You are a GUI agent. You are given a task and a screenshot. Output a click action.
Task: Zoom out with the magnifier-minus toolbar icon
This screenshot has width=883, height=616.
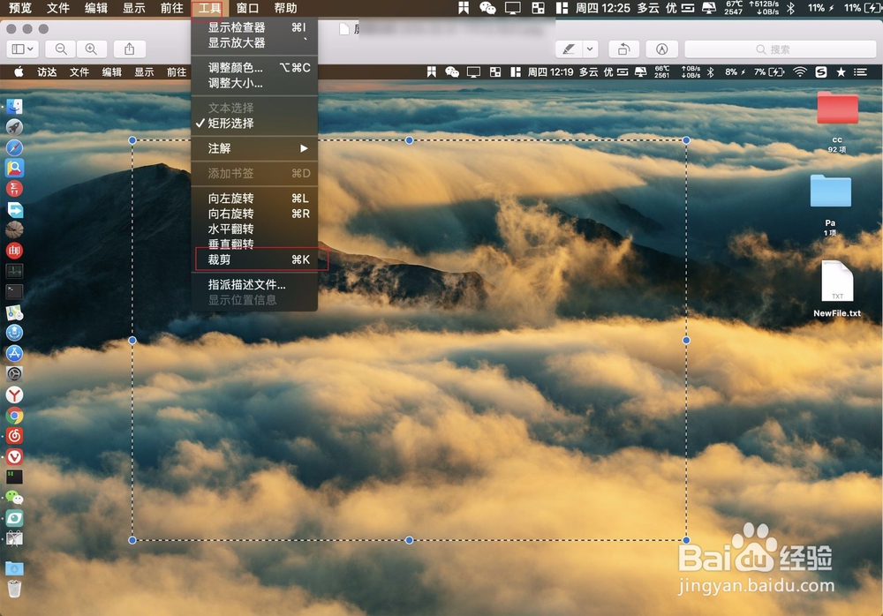coord(60,49)
